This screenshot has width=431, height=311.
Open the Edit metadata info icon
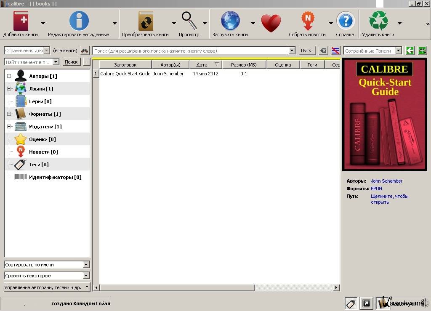(x=79, y=21)
